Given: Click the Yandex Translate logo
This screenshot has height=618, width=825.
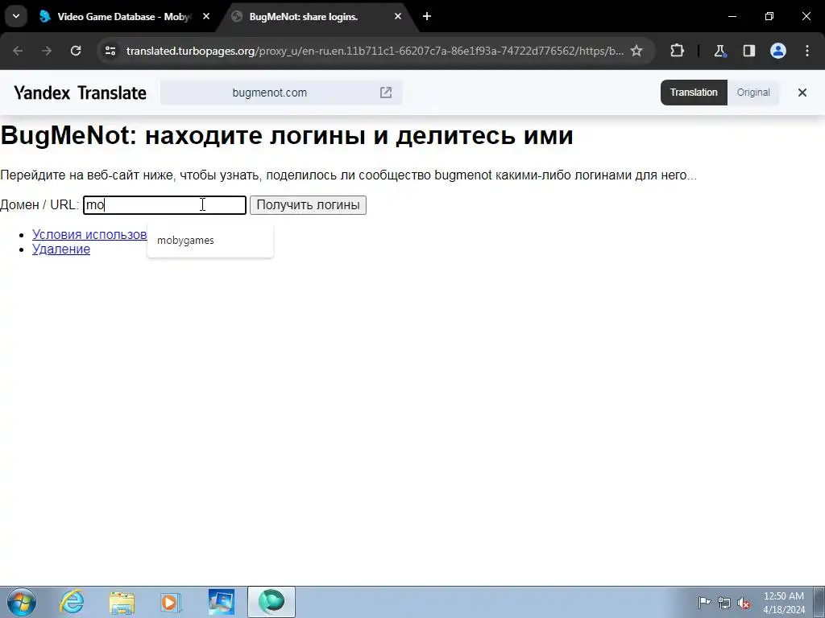Looking at the screenshot, I should pos(80,93).
